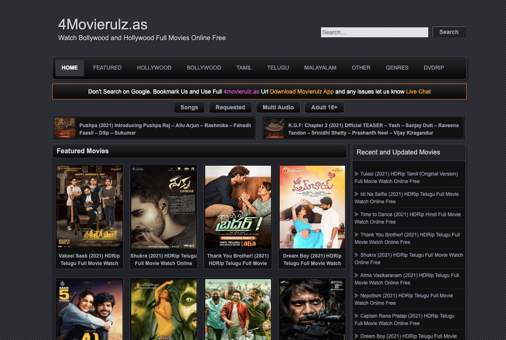Open the Pushpa teaser thumbnail image
Viewport: 506px width, 340px height.
coord(65,128)
